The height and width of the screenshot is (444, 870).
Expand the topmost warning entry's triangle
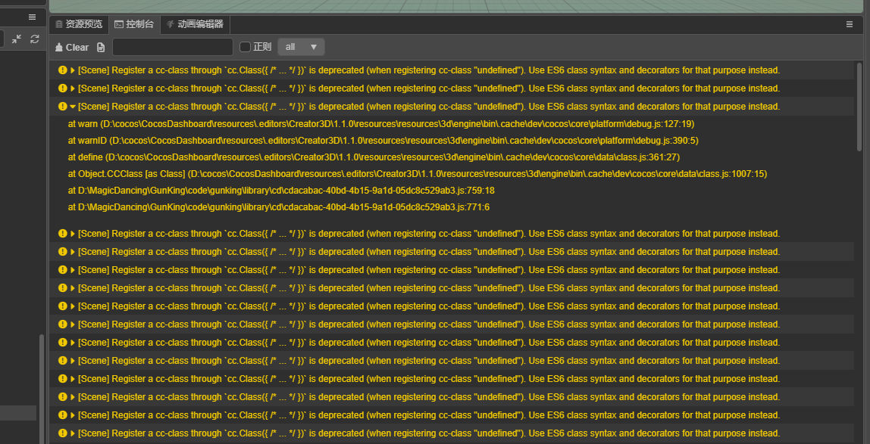pyautogui.click(x=73, y=70)
